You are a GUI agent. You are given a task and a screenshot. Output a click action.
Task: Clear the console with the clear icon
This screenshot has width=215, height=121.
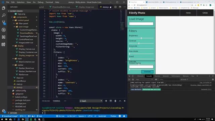[133, 79]
